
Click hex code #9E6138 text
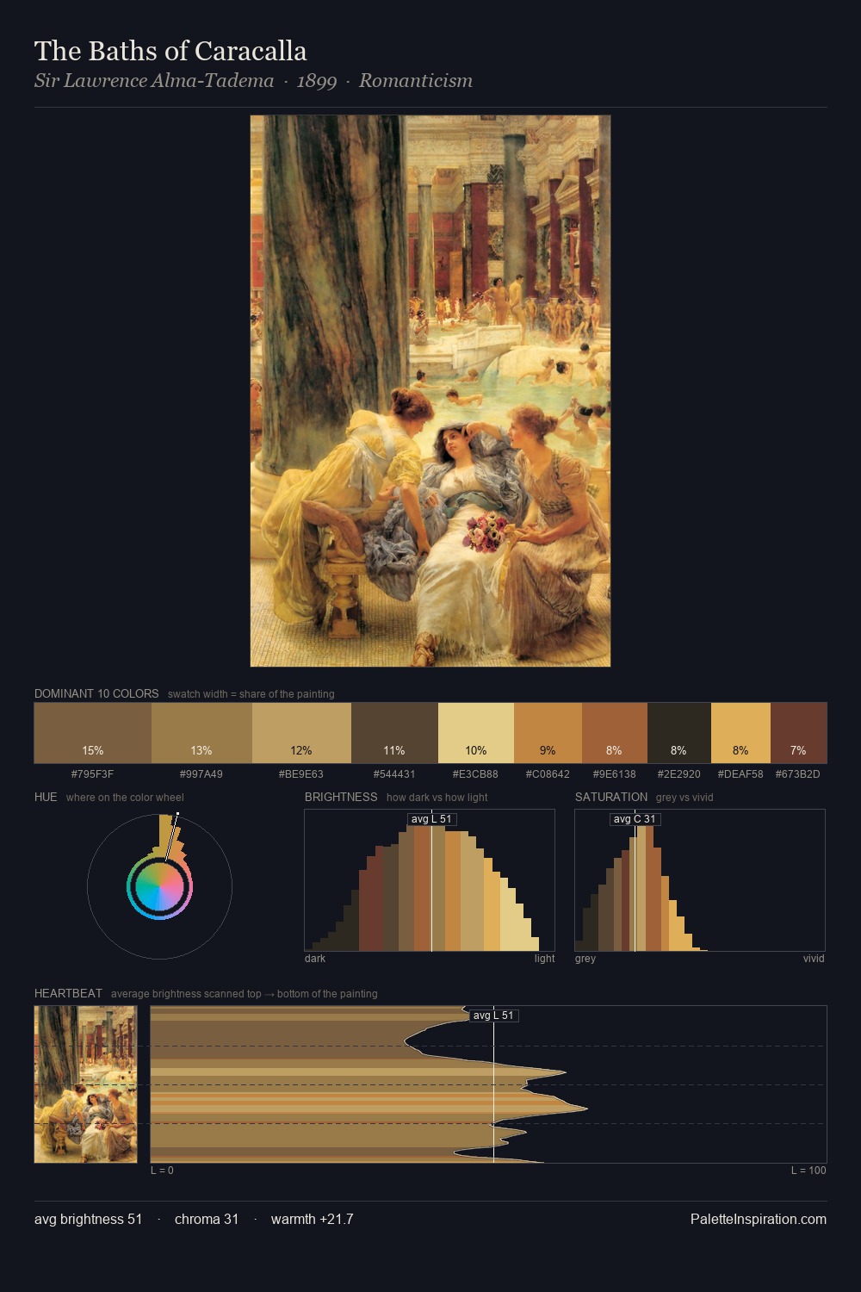614,774
